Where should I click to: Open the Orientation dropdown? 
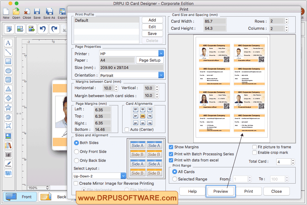161,75
